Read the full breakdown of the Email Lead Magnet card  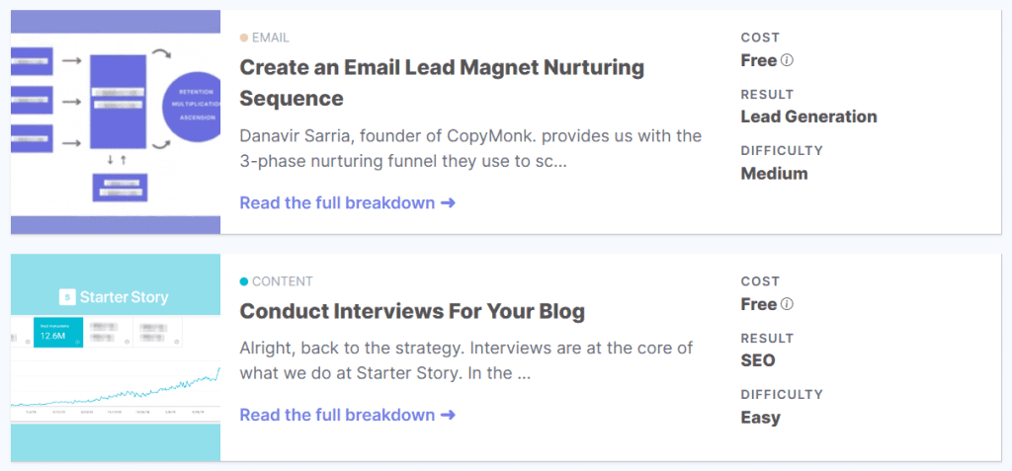[347, 203]
